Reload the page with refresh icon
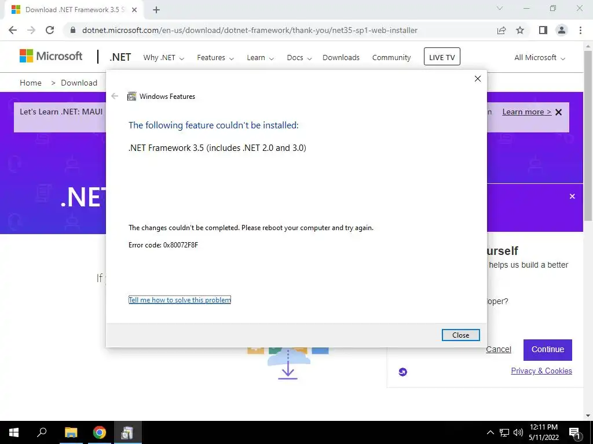 tap(50, 30)
